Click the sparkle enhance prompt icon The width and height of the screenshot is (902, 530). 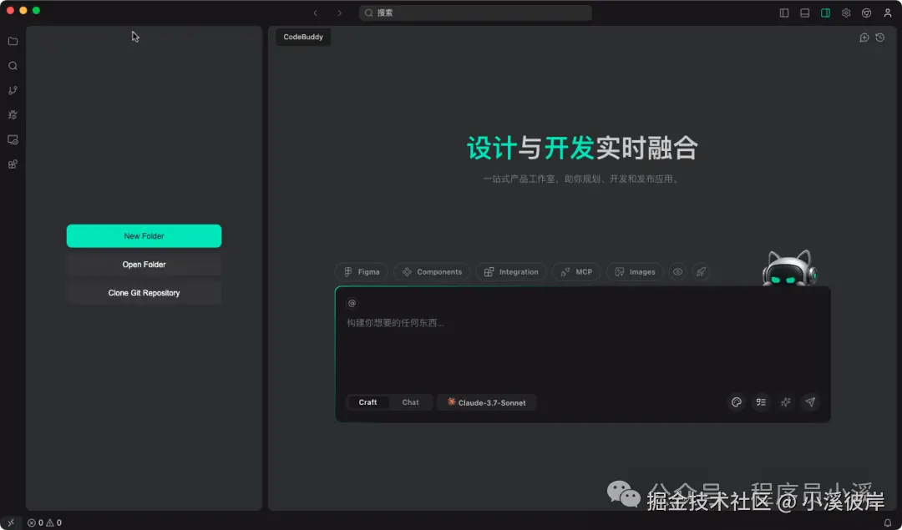coord(785,401)
